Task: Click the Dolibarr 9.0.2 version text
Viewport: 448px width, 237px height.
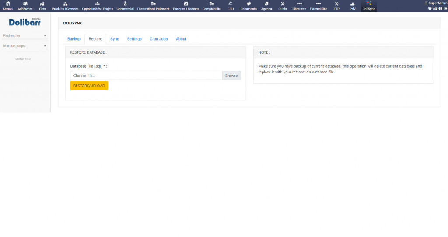Action: pyautogui.click(x=23, y=59)
